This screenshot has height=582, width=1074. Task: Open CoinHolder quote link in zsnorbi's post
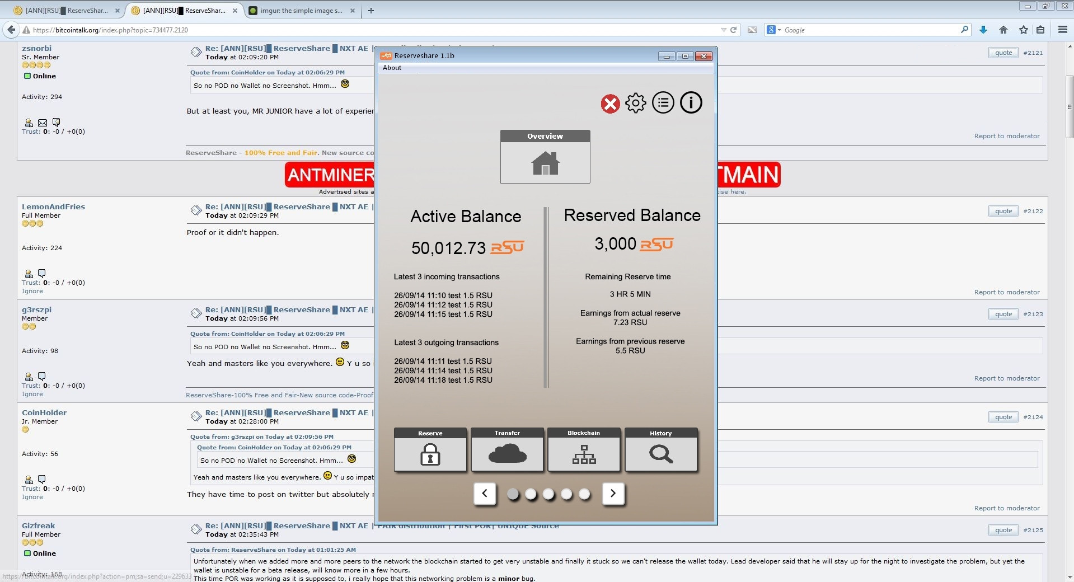click(x=267, y=72)
